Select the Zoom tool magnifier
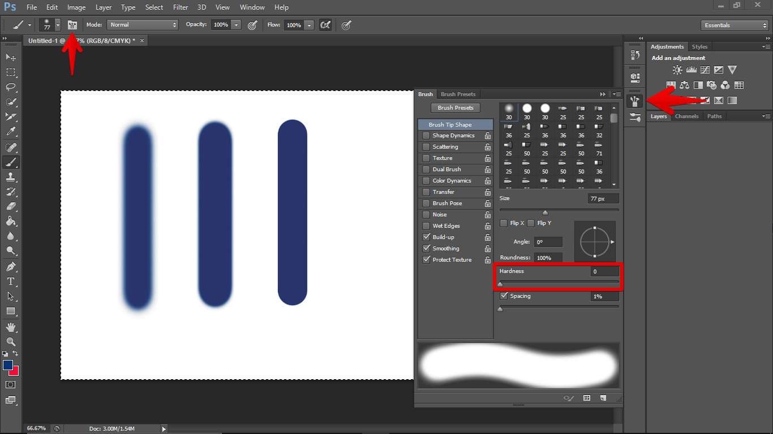 click(x=11, y=342)
